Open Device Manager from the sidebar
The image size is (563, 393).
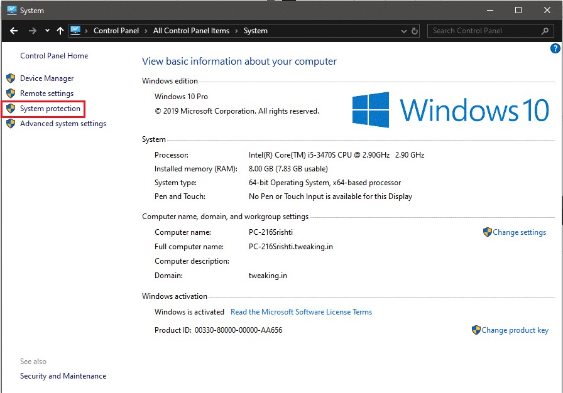tap(47, 78)
